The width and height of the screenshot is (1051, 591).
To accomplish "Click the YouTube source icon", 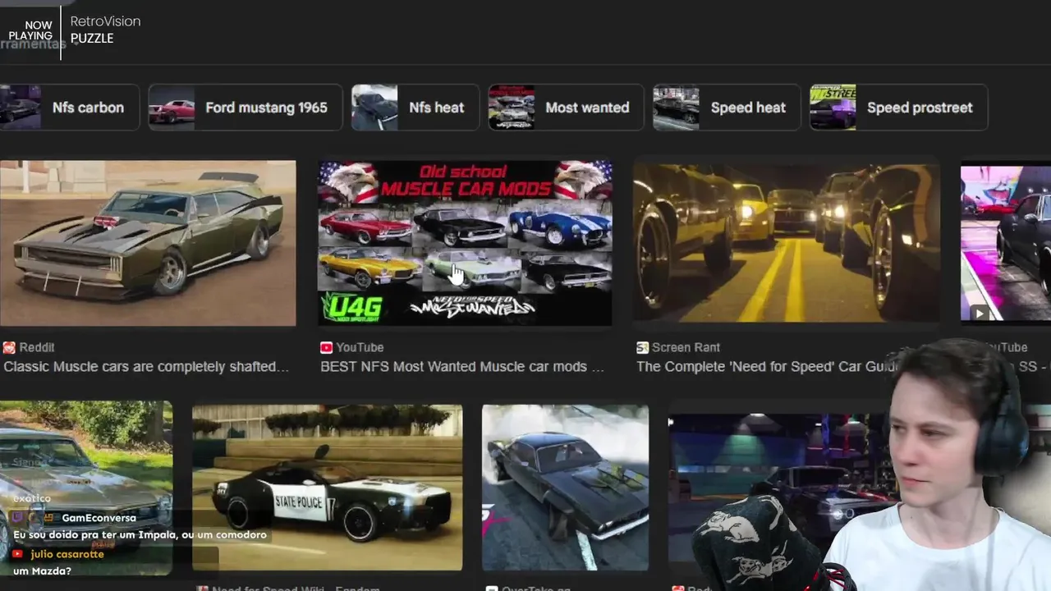I will 327,347.
